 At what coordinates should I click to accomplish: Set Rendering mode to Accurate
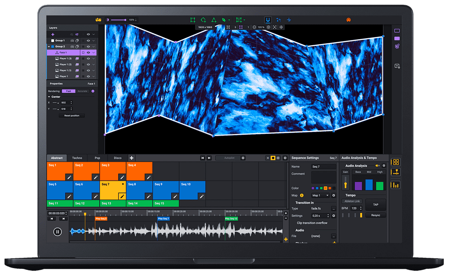point(82,91)
